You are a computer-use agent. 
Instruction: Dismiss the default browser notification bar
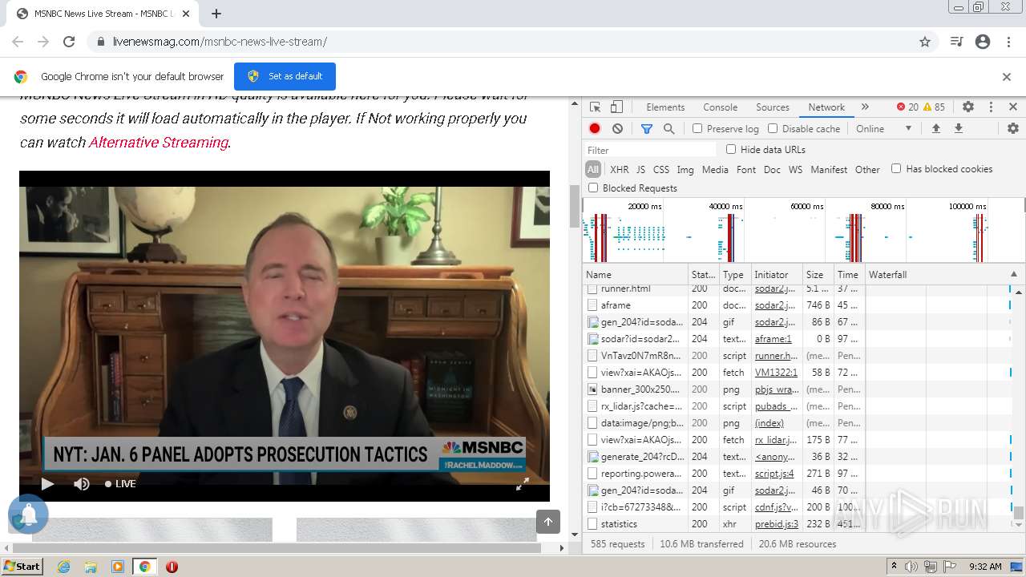[x=1007, y=77]
